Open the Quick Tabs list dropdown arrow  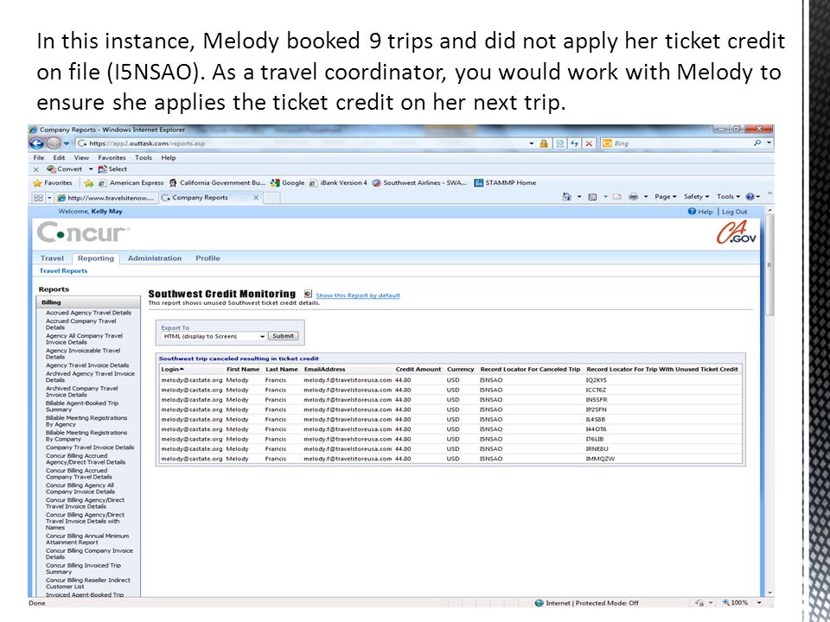point(50,198)
